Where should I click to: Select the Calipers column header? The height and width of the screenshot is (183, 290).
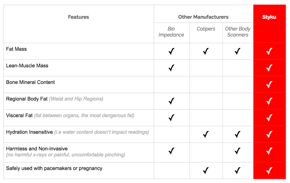pyautogui.click(x=206, y=29)
